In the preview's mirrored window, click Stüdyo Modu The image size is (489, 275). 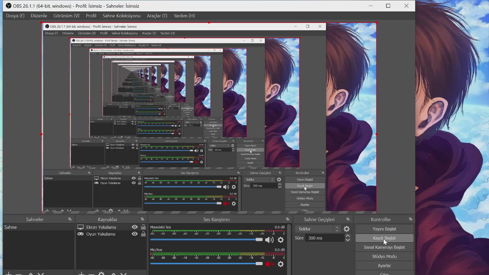tap(305, 198)
